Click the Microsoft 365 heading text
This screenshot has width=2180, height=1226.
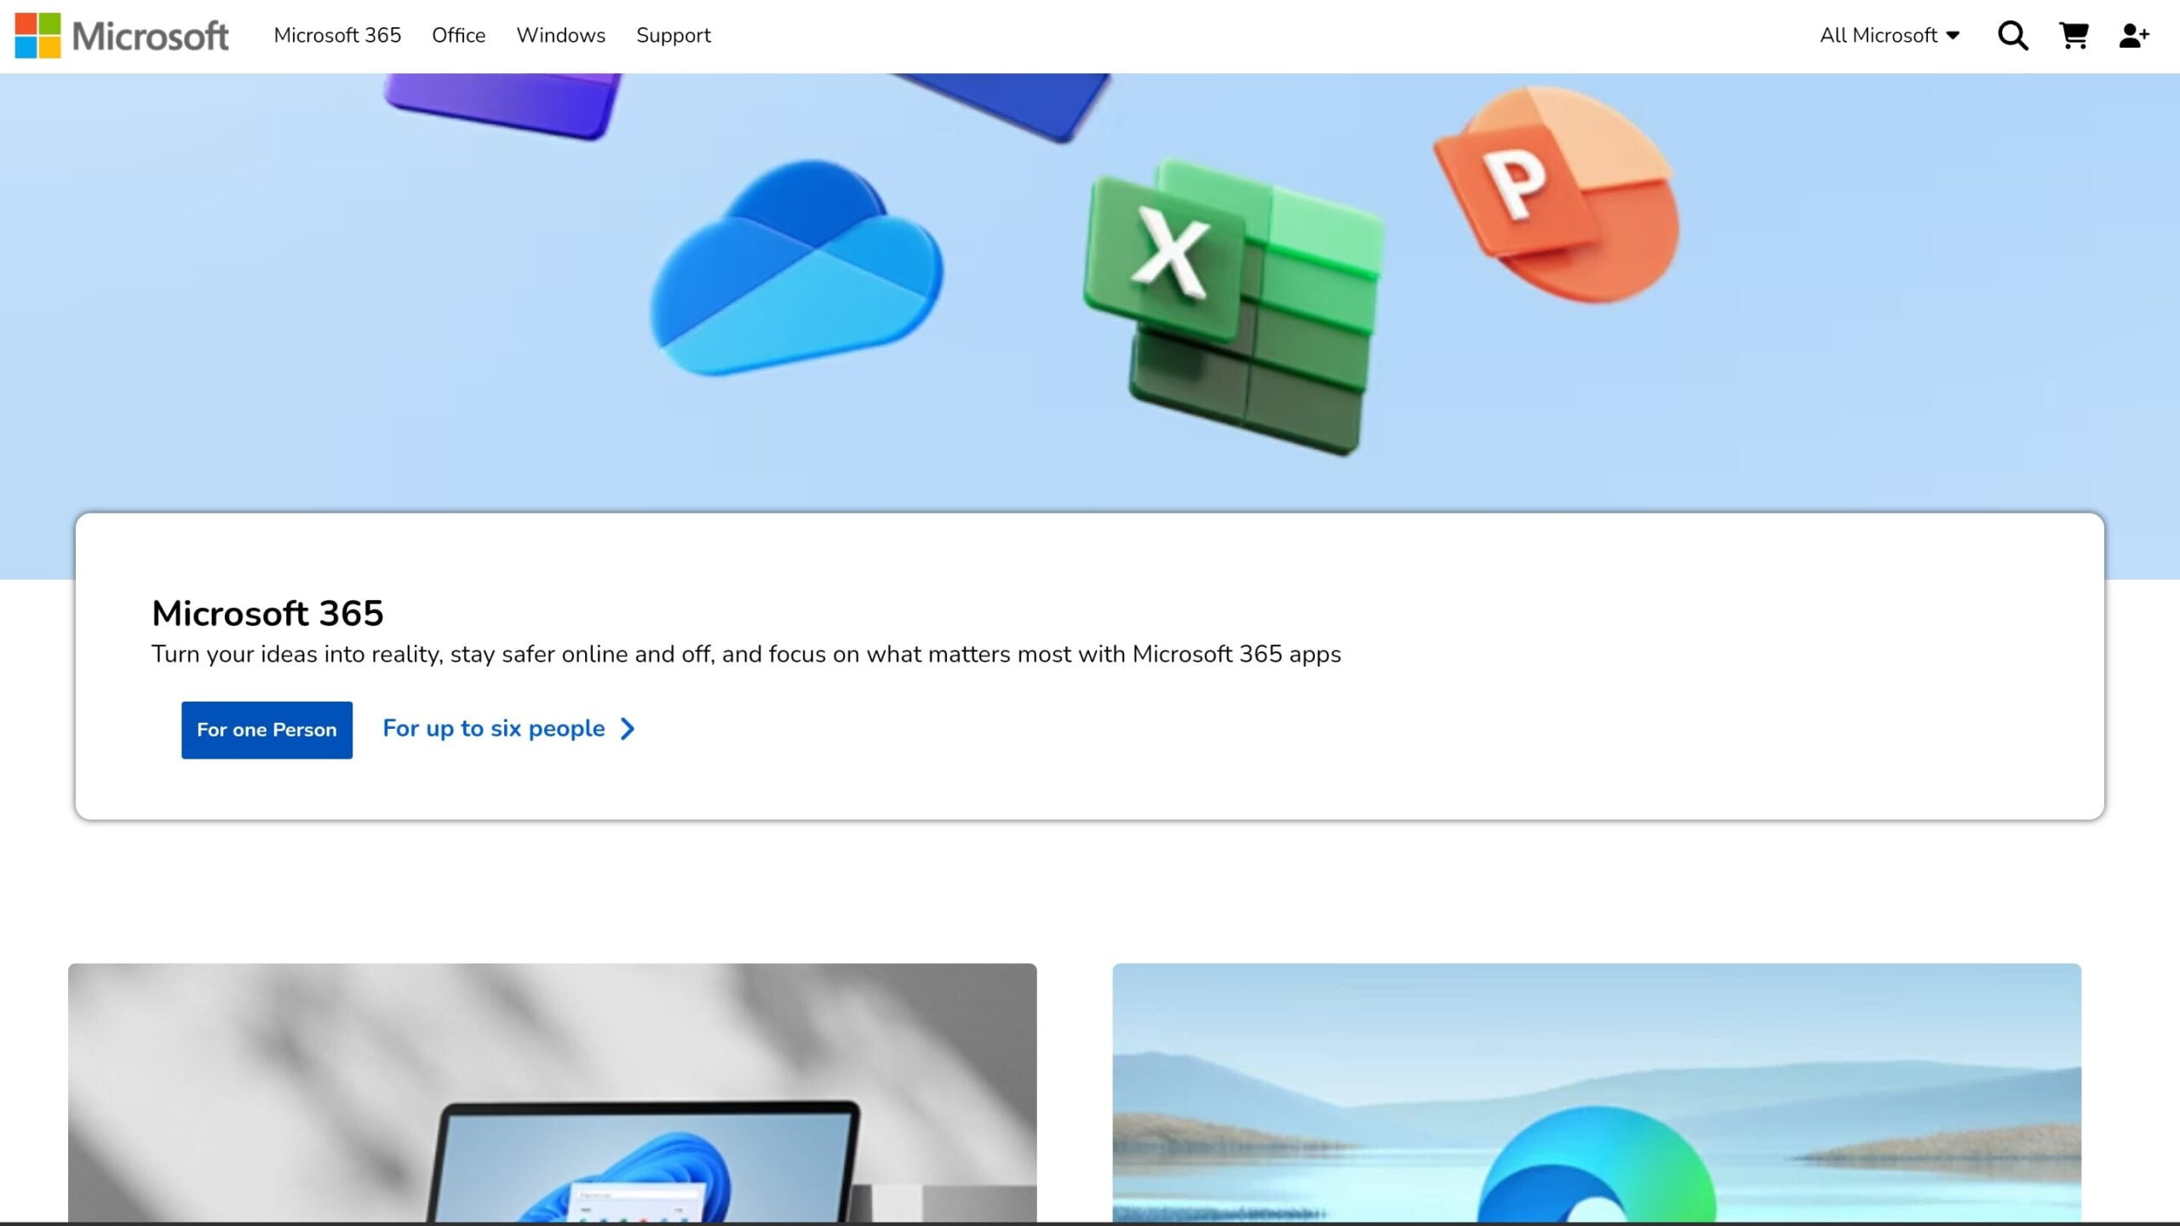(x=267, y=613)
